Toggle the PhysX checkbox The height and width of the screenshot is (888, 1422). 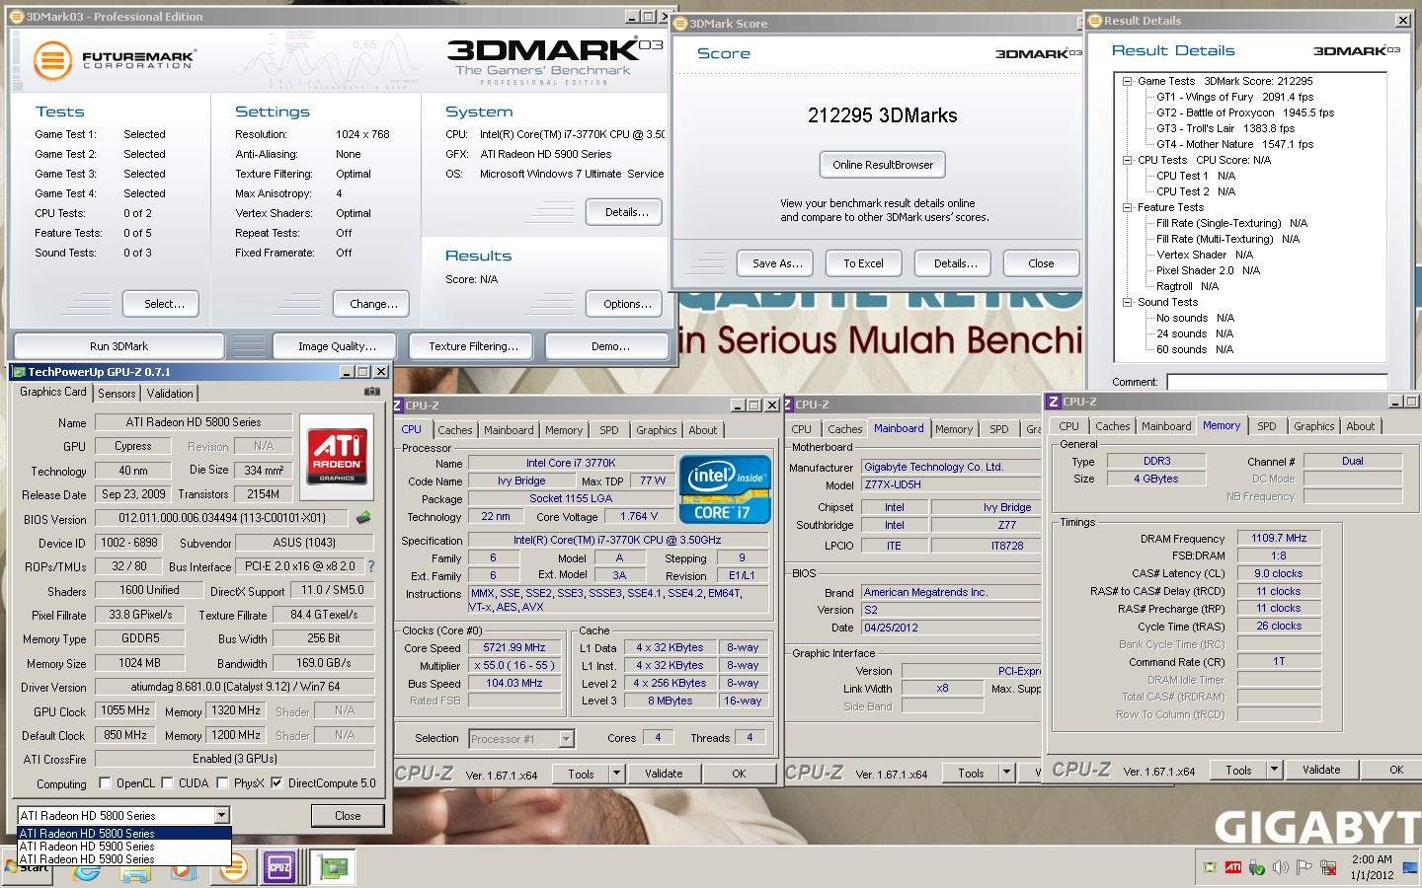point(223,782)
